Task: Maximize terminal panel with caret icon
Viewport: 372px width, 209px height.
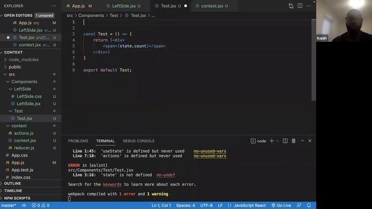Action: 302,141
